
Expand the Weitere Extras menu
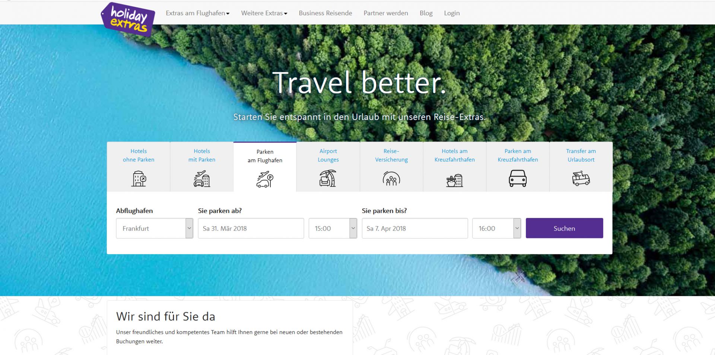264,13
